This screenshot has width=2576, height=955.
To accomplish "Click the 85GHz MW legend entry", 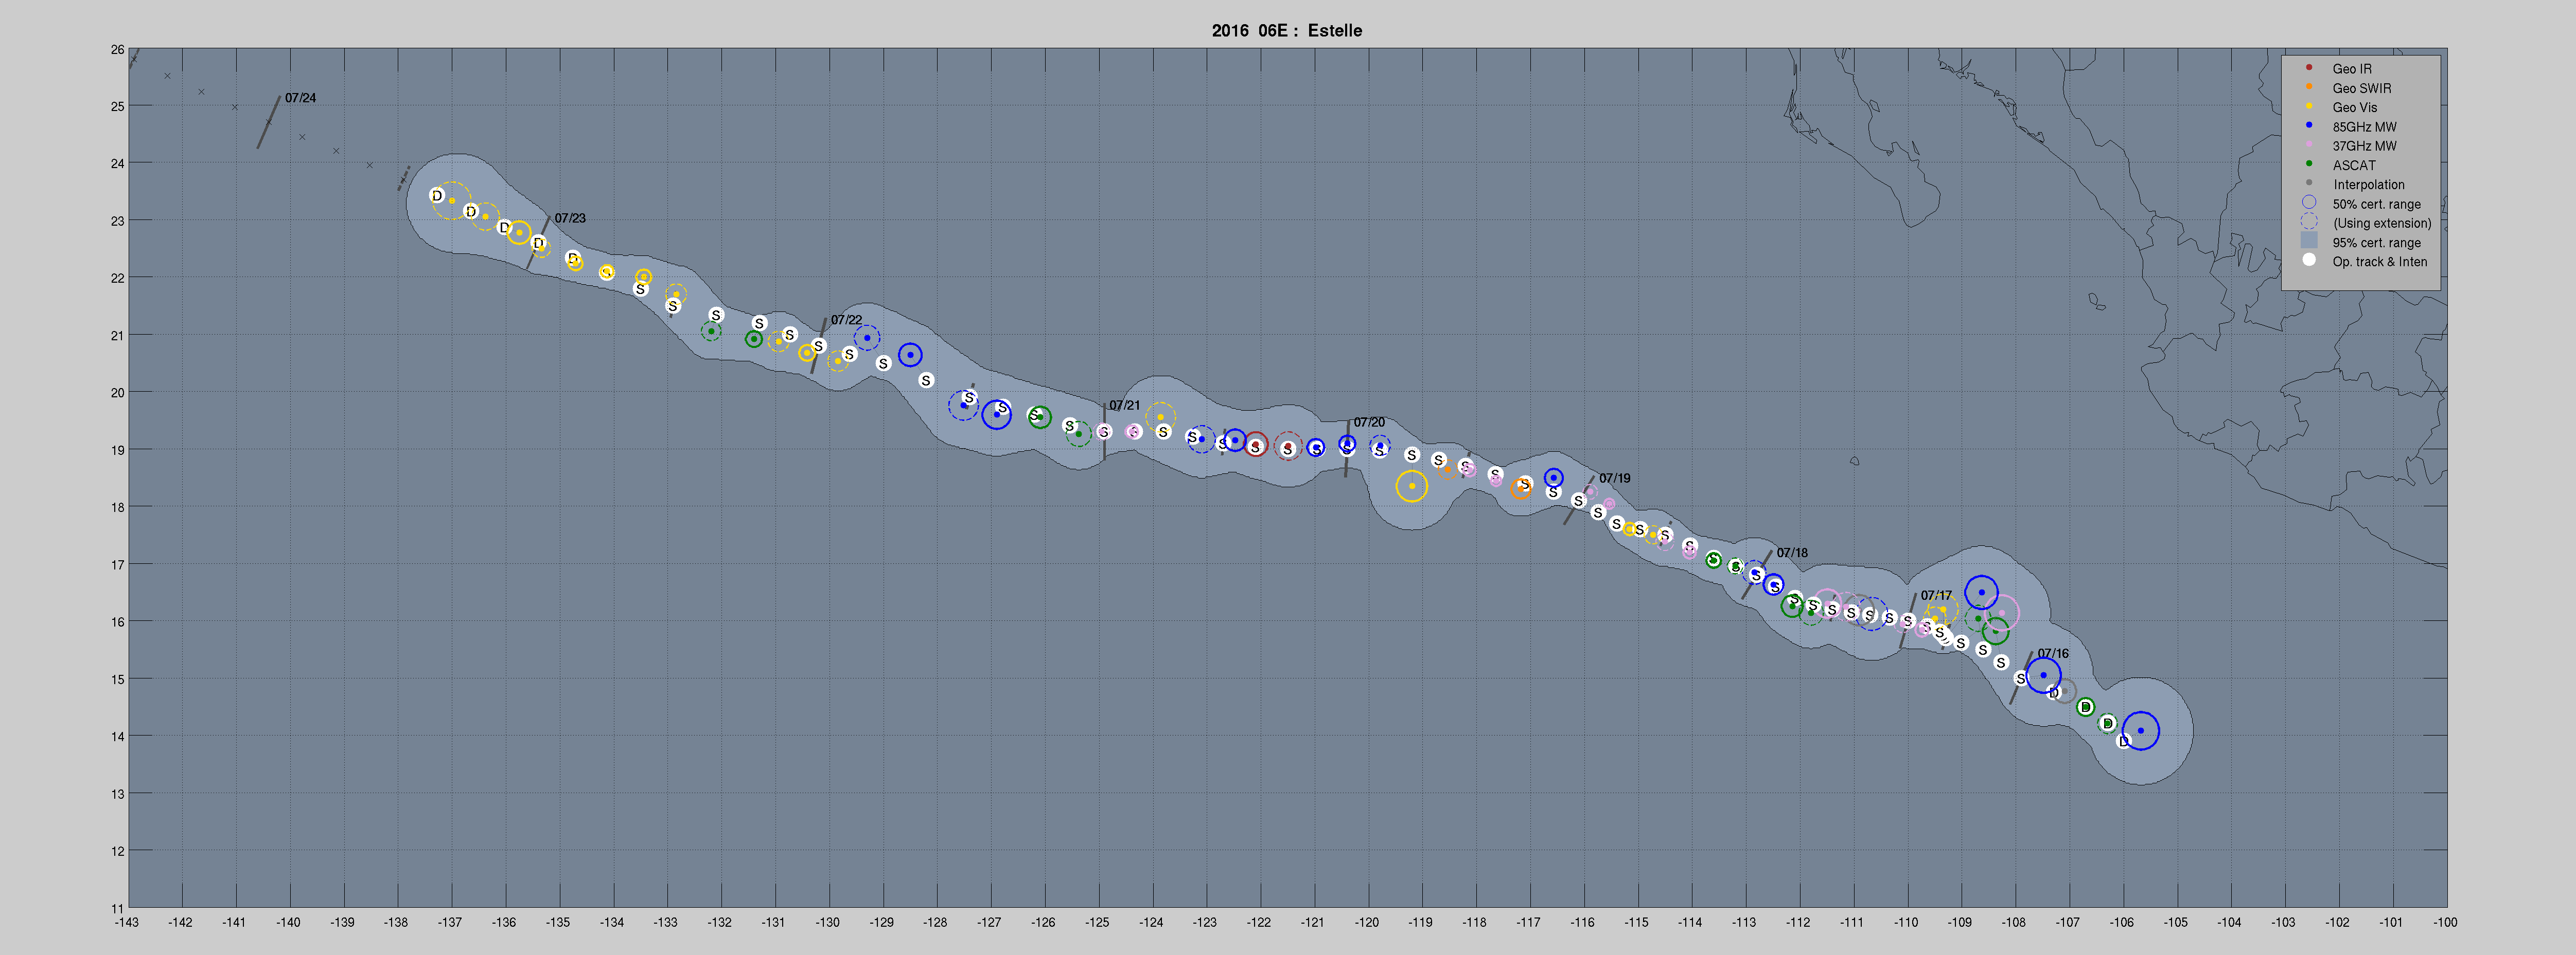I will 2363,127.
